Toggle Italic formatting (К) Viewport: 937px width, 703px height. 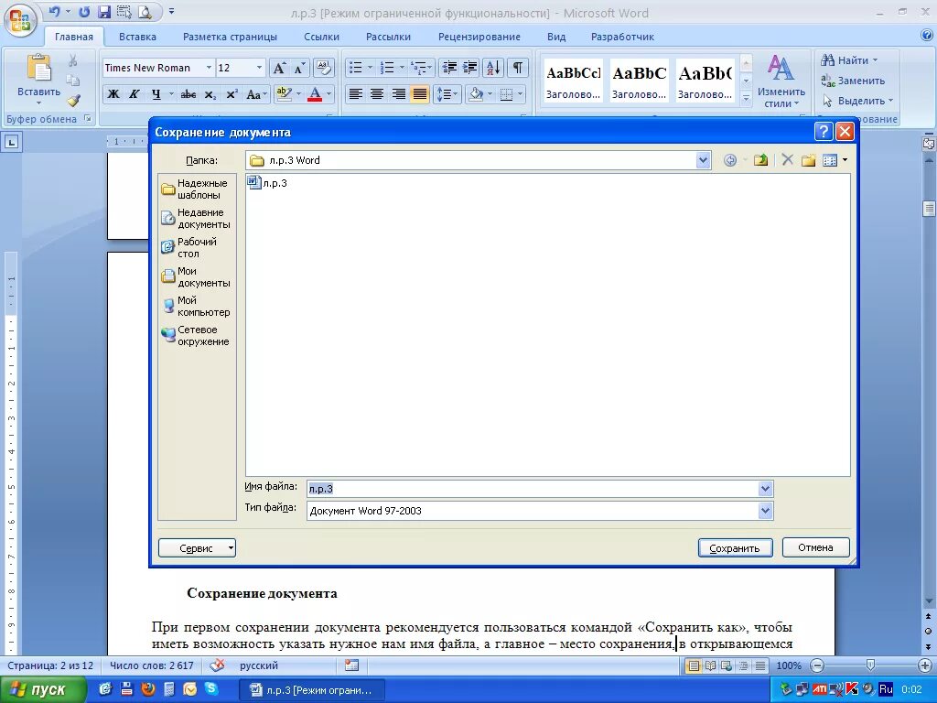(135, 94)
